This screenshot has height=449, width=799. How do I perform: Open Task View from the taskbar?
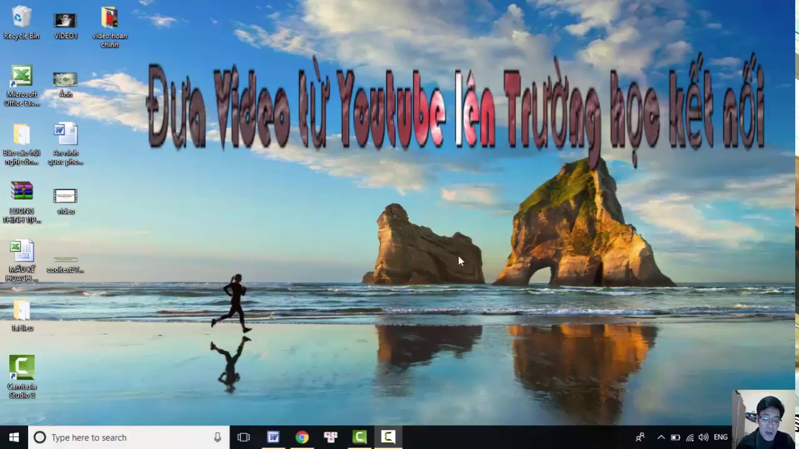point(243,437)
